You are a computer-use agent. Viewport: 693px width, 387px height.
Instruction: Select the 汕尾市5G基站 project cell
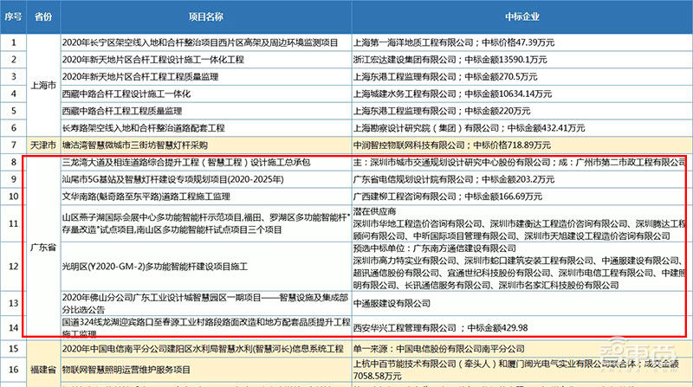(205, 179)
